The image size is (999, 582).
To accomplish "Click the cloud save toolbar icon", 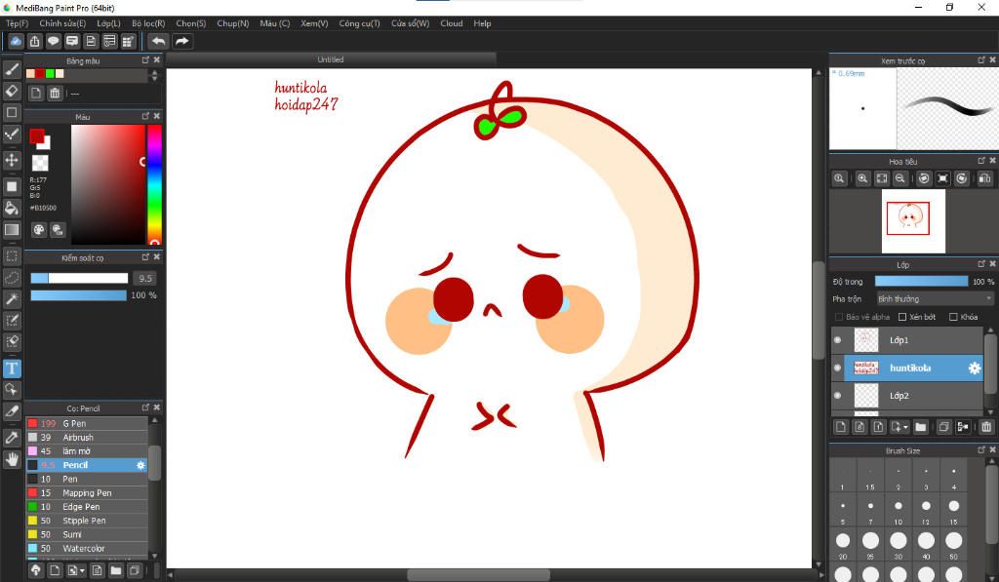I will (x=16, y=41).
